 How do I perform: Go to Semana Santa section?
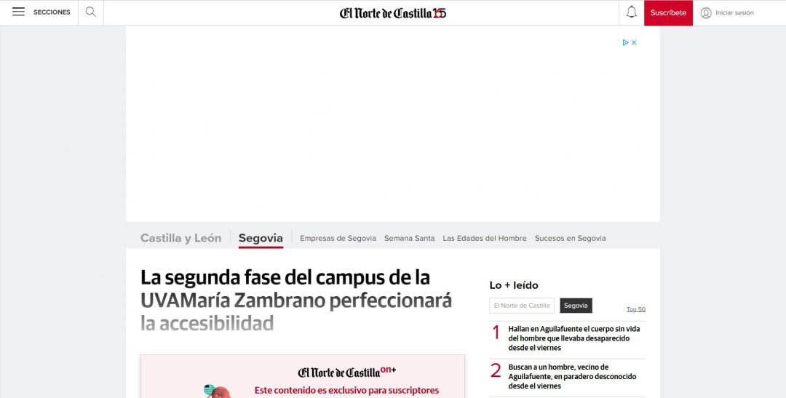[x=410, y=239]
